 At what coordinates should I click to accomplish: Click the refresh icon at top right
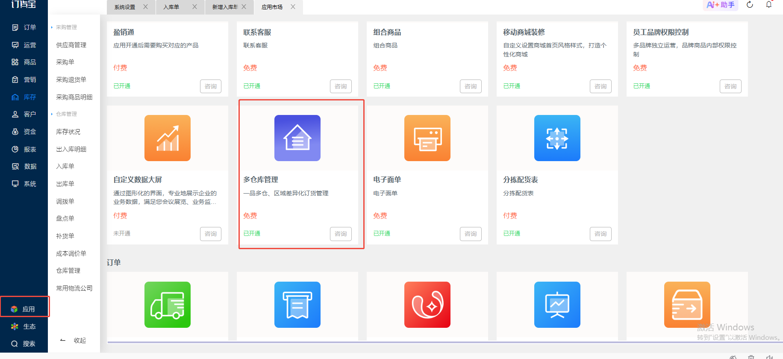[x=750, y=5]
